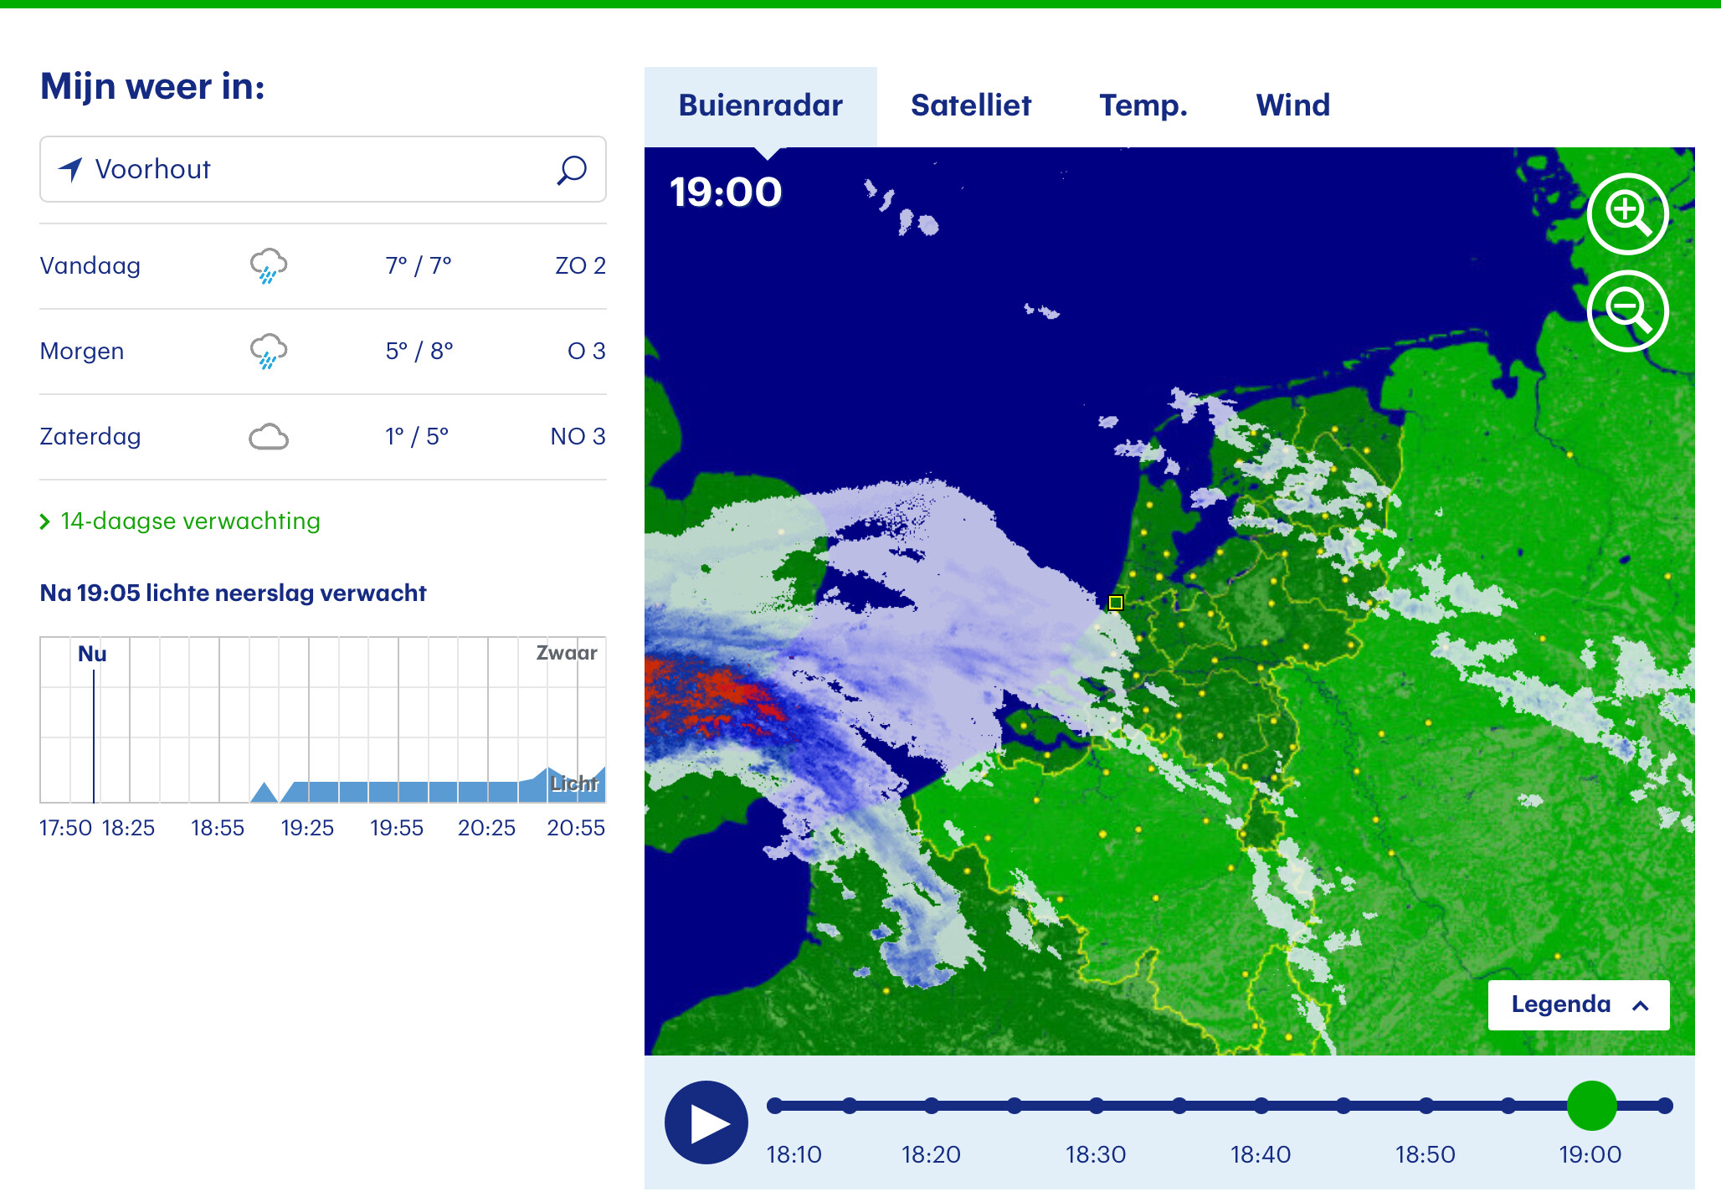Click the location arrow icon beside Voorhout
The width and height of the screenshot is (1721, 1202).
[71, 169]
